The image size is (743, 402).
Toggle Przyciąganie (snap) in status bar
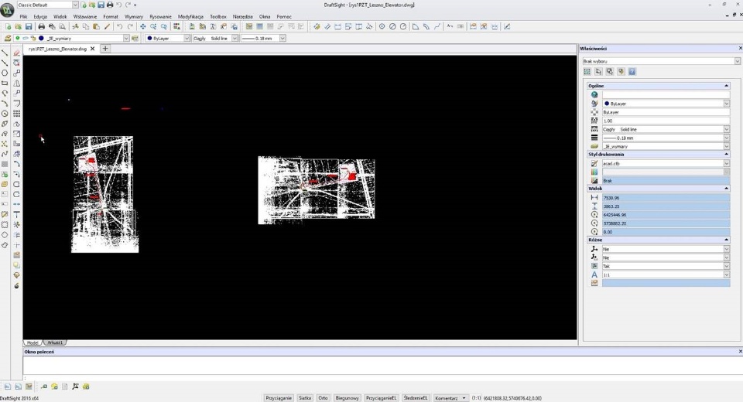279,398
